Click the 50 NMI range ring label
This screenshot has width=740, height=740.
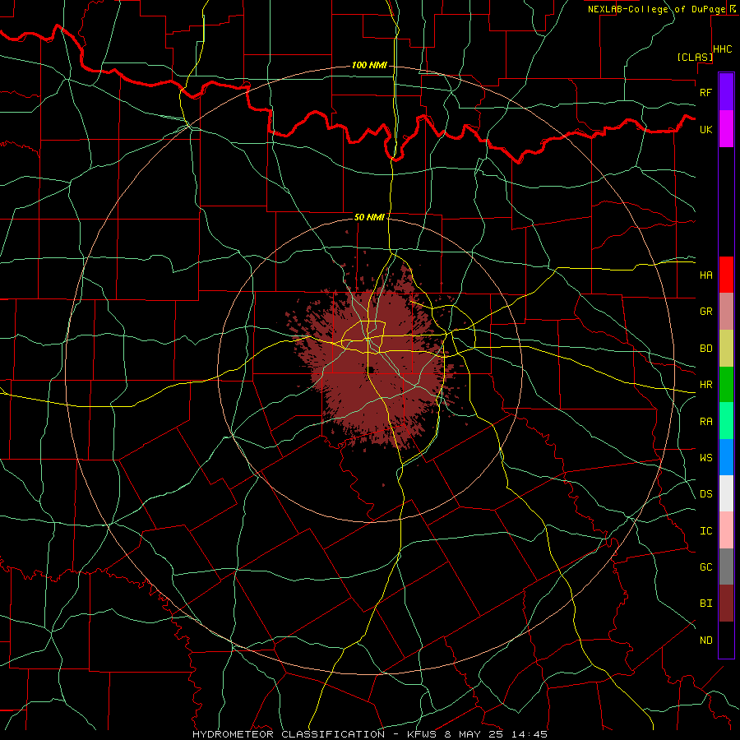369,217
